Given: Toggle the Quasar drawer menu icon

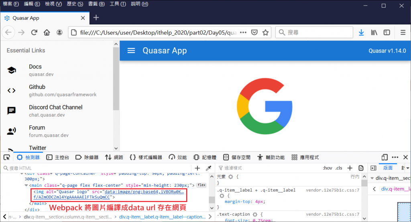Looking at the screenshot, I should pyautogui.click(x=131, y=50).
